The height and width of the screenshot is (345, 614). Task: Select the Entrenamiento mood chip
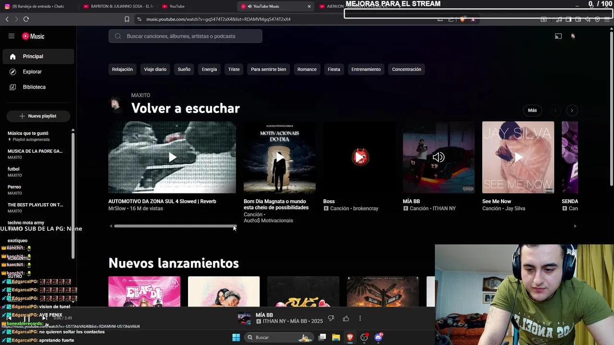(366, 69)
